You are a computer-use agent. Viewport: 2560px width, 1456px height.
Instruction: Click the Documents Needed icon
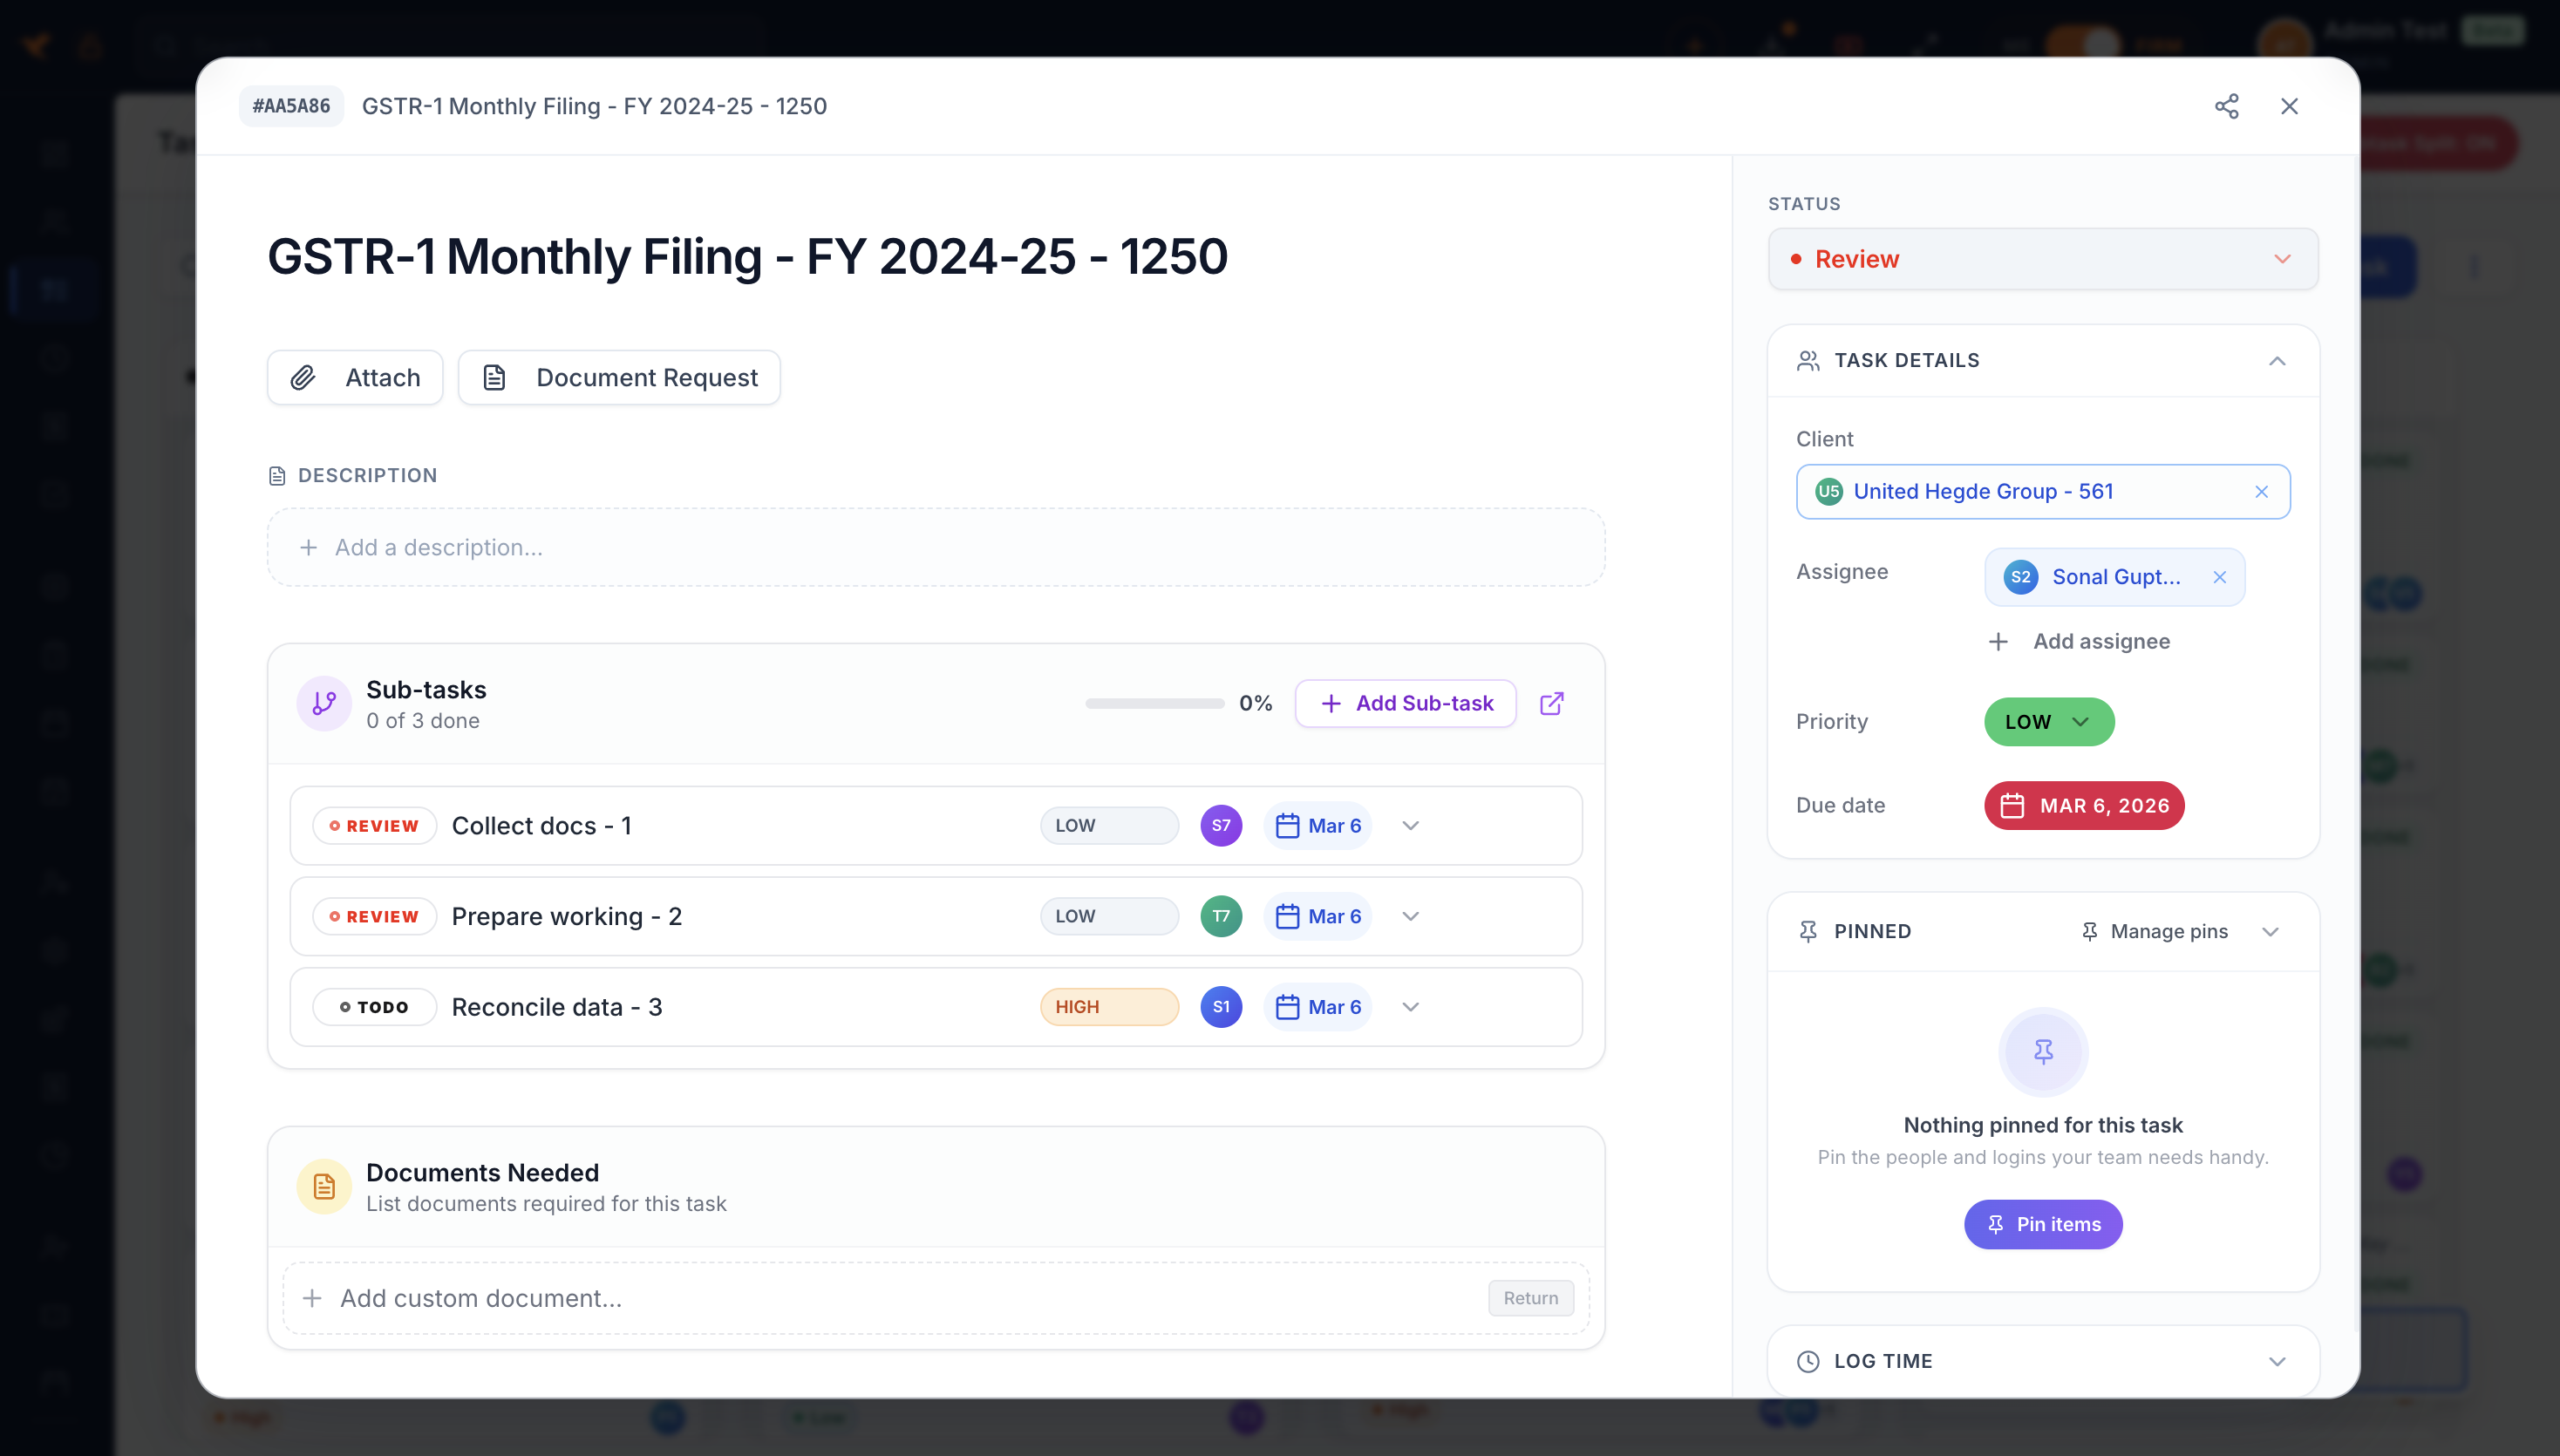coord(324,1186)
